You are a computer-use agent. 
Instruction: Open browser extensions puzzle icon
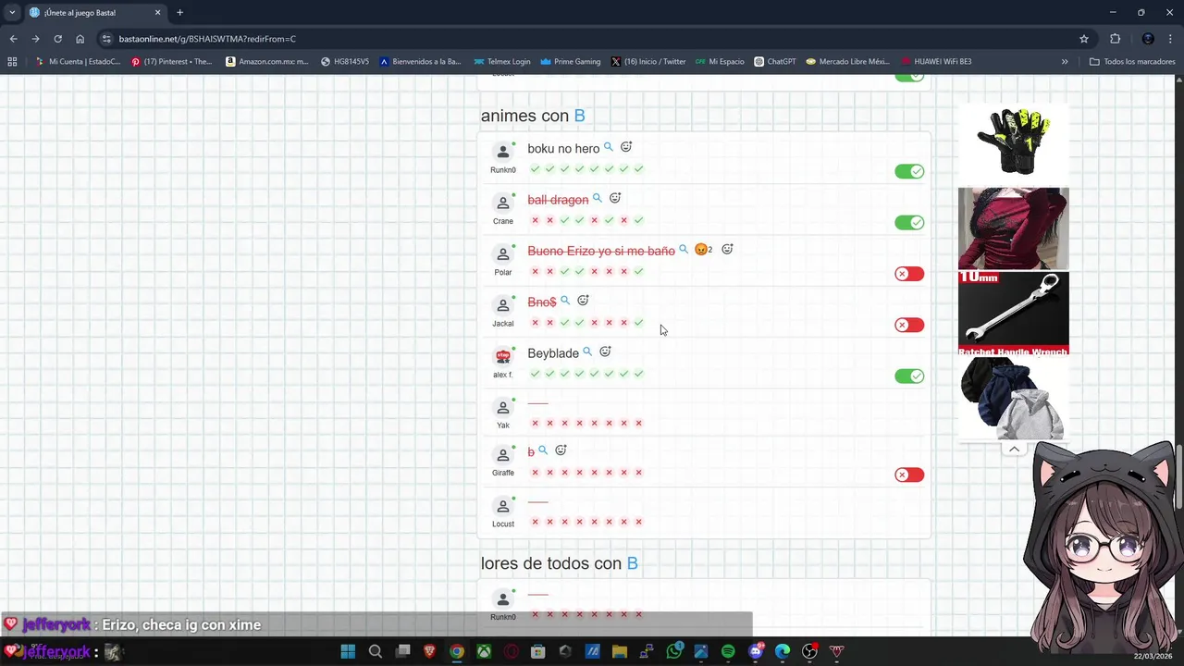pyautogui.click(x=1115, y=39)
